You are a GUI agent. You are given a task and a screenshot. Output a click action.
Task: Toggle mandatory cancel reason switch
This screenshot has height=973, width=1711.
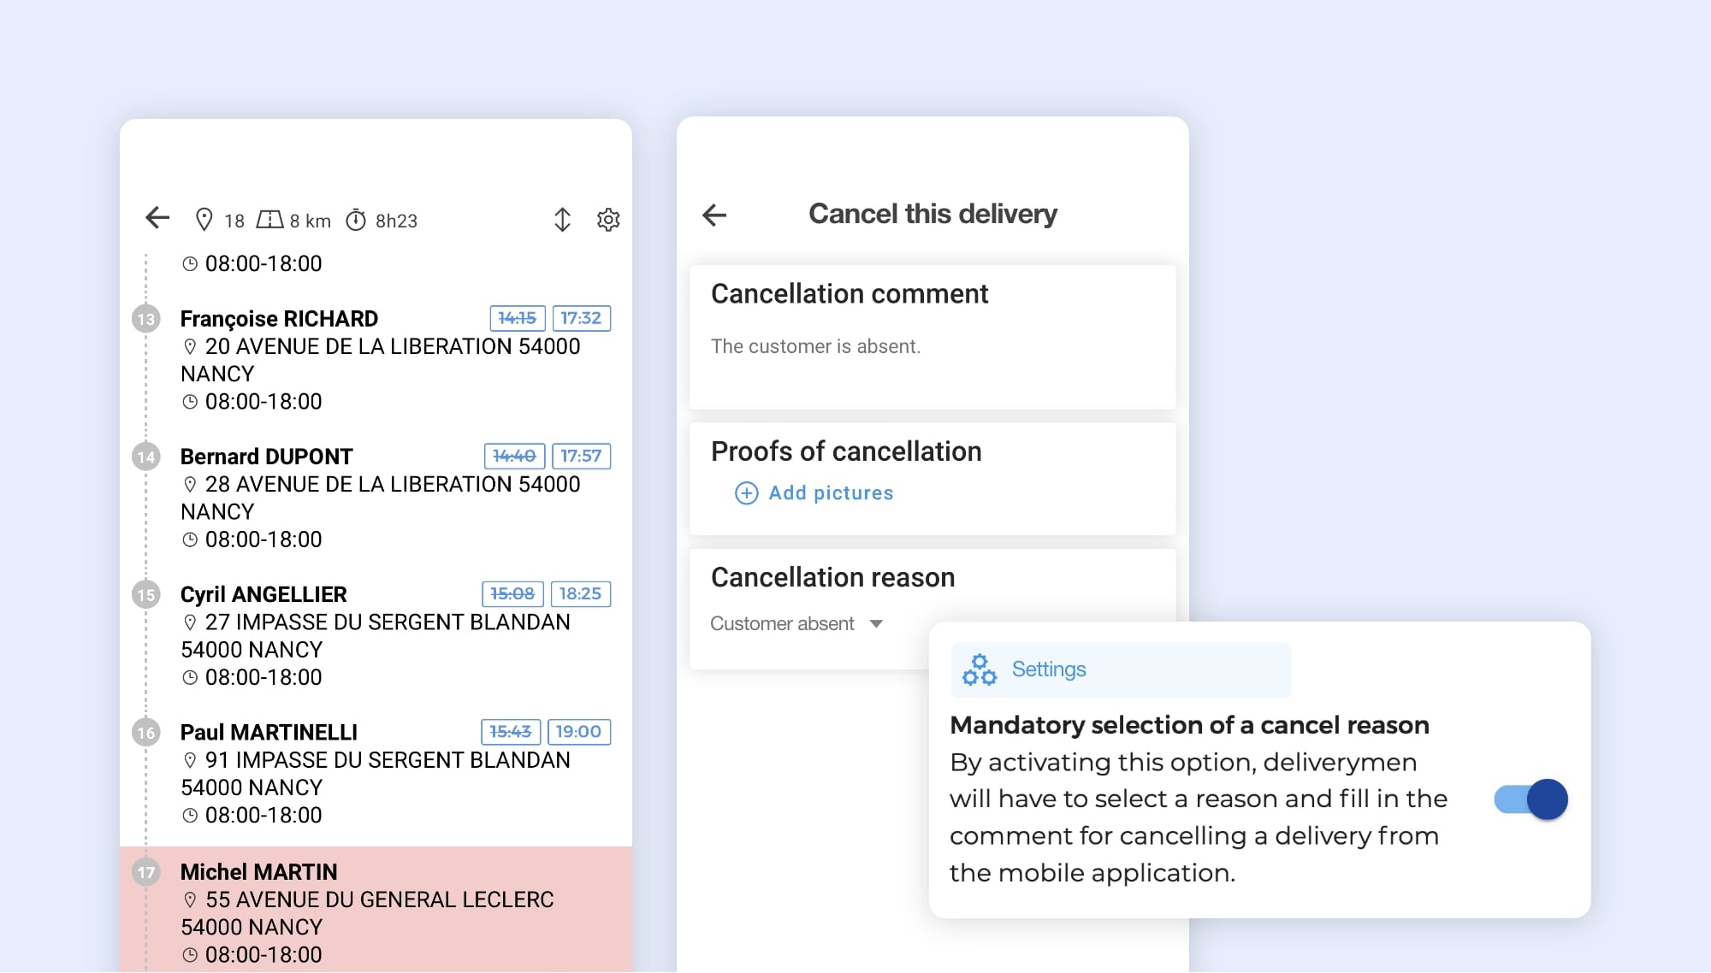pos(1530,800)
